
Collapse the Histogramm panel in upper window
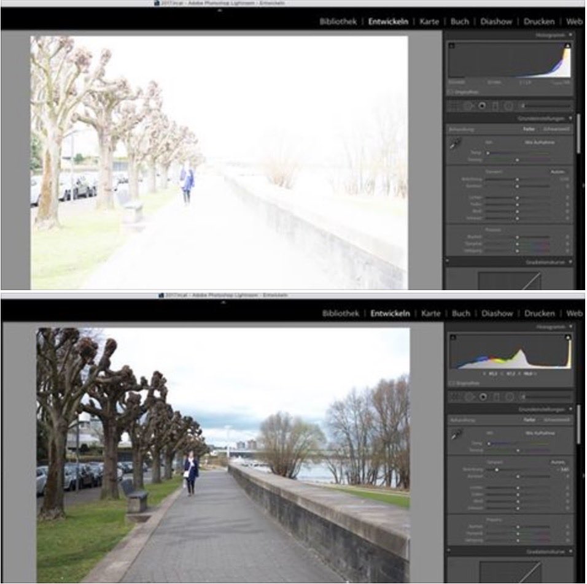click(570, 35)
